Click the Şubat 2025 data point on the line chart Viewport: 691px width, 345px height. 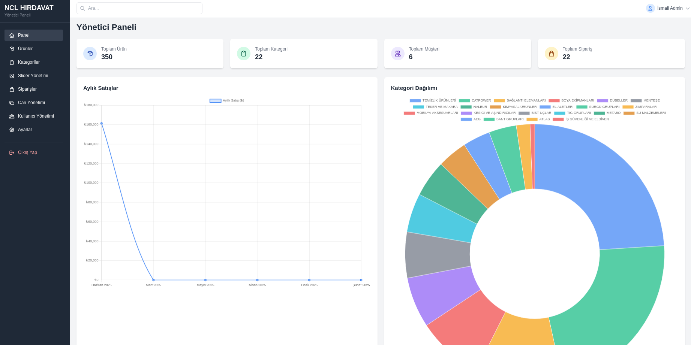[361, 280]
